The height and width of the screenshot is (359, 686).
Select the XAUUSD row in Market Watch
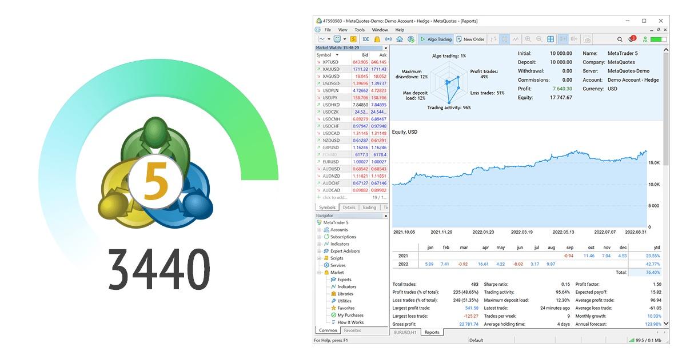pyautogui.click(x=352, y=69)
